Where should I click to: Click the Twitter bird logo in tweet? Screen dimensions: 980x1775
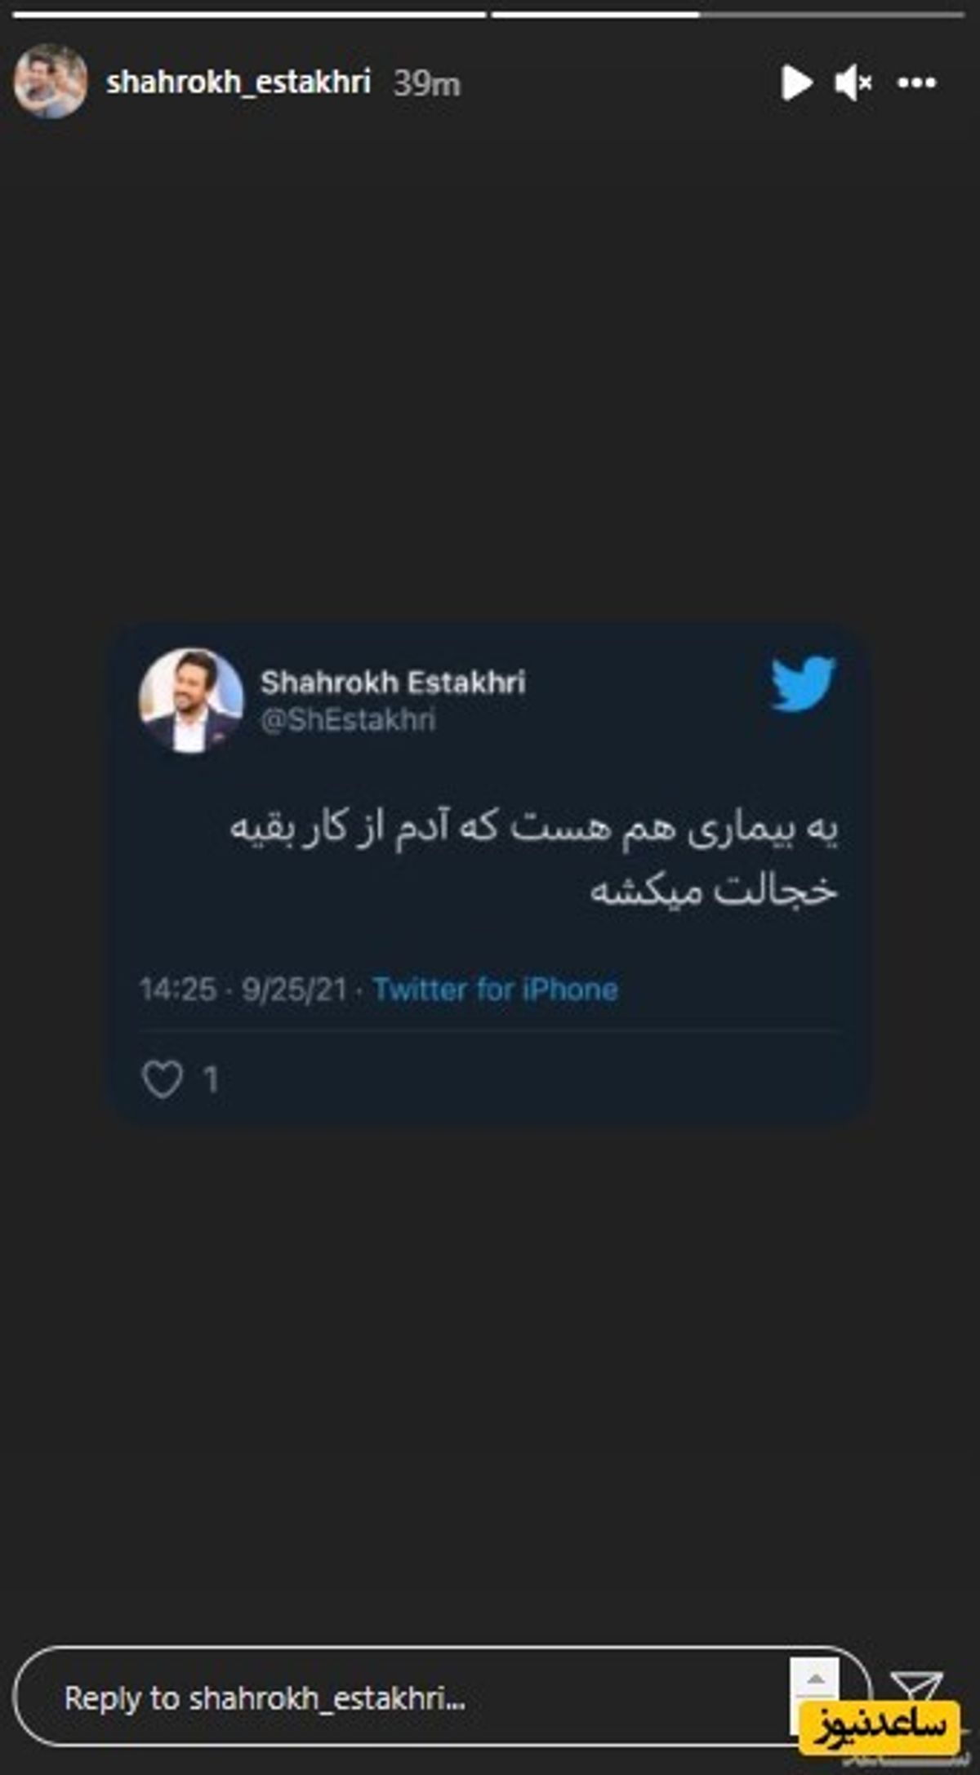coord(804,683)
